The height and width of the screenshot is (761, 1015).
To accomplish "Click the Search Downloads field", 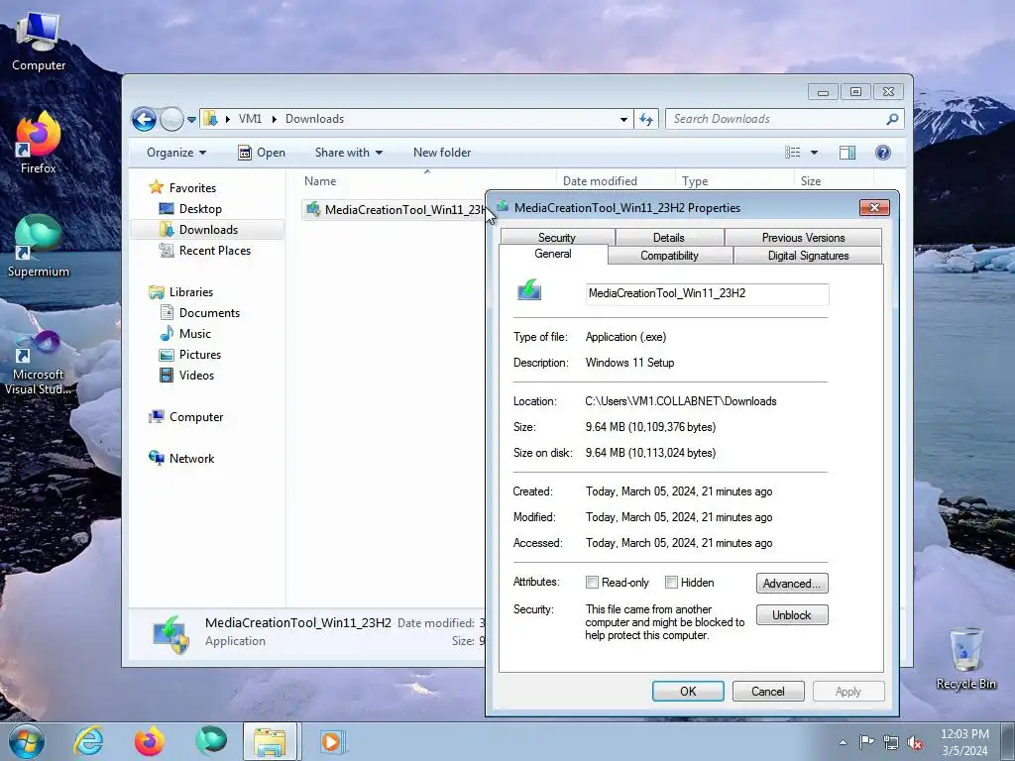I will pyautogui.click(x=775, y=119).
